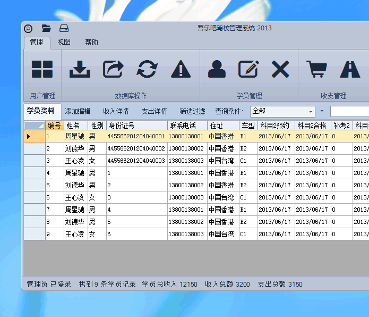
Task: Select ID cell 445566201204040002
Action: click(137, 148)
